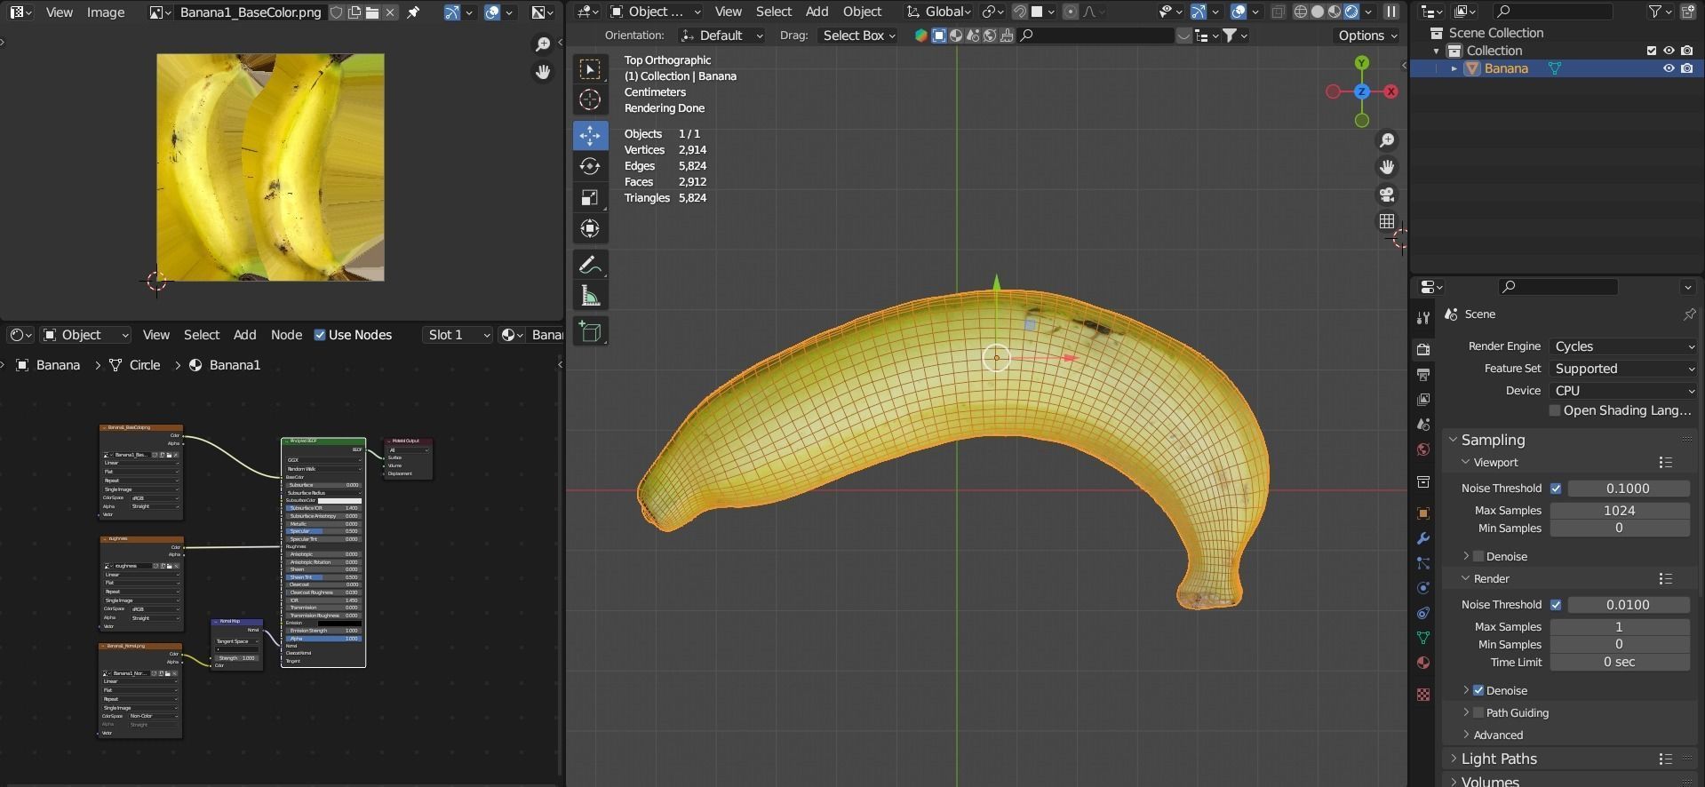This screenshot has width=1705, height=787.
Task: Open the World properties tab
Action: tap(1423, 449)
